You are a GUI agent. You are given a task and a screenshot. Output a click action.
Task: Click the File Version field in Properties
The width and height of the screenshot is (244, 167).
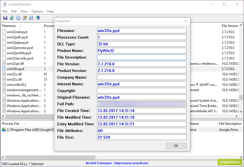tap(142, 64)
